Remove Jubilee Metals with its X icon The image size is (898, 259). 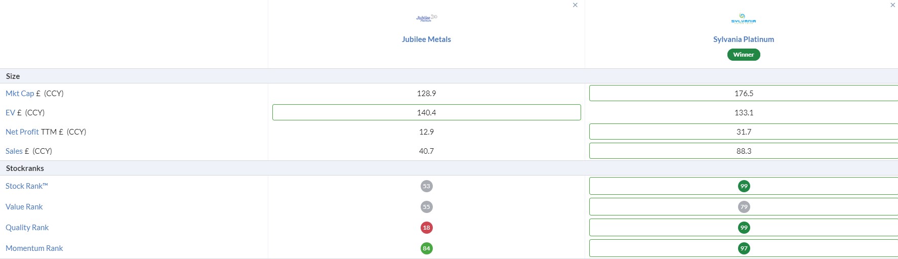(575, 5)
